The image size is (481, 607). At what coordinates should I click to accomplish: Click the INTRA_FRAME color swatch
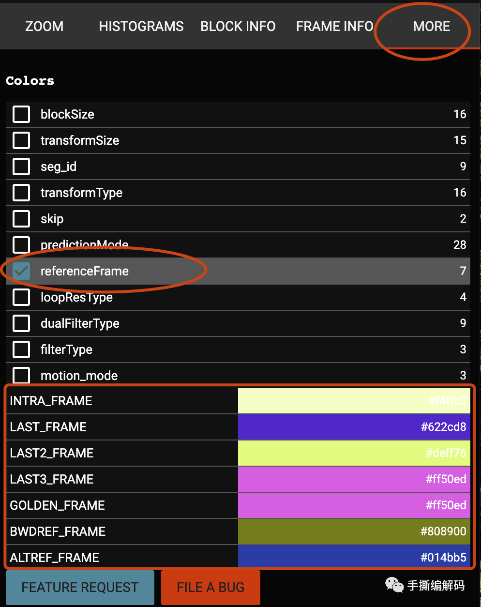point(354,401)
